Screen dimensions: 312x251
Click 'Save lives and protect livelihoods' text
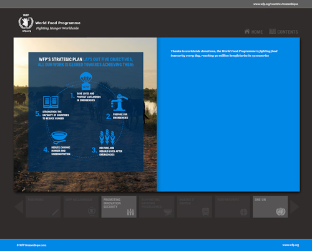click(x=89, y=97)
